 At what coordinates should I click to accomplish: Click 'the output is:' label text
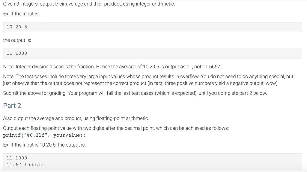coord(17,40)
